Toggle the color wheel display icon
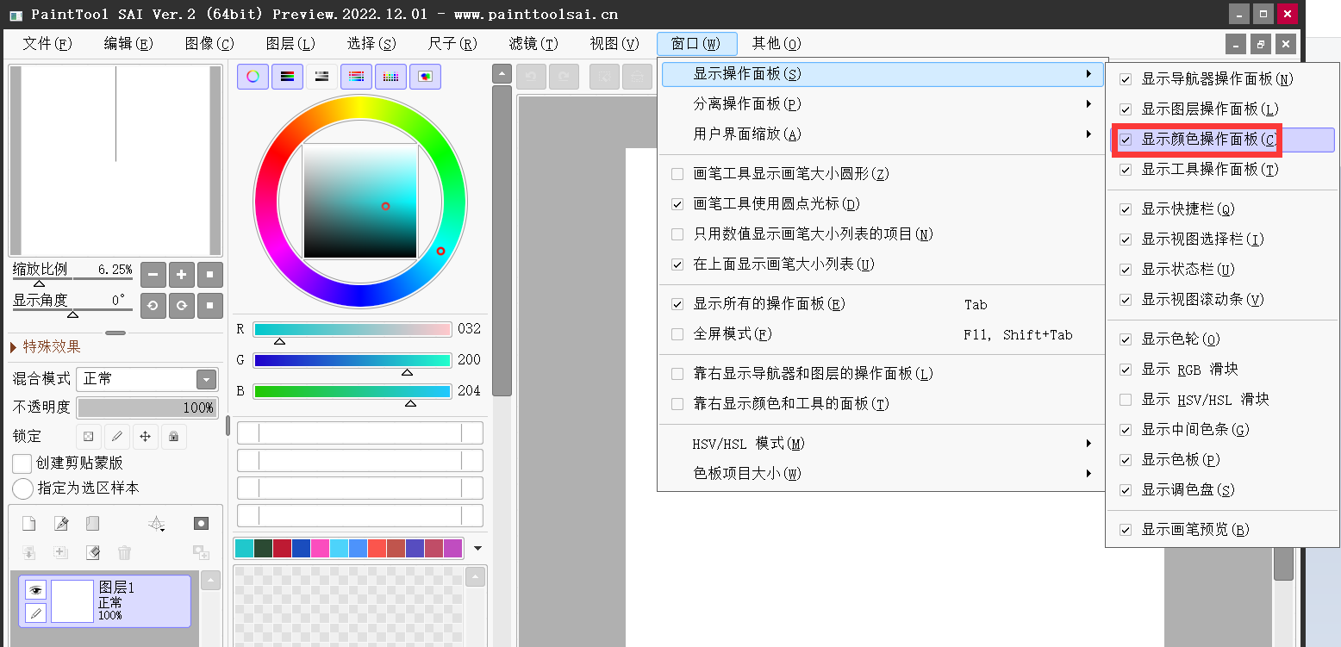 click(253, 76)
